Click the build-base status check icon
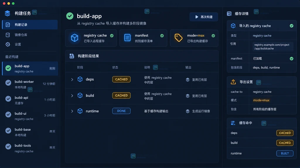Viewport: 300px width, 168px height. point(8,131)
